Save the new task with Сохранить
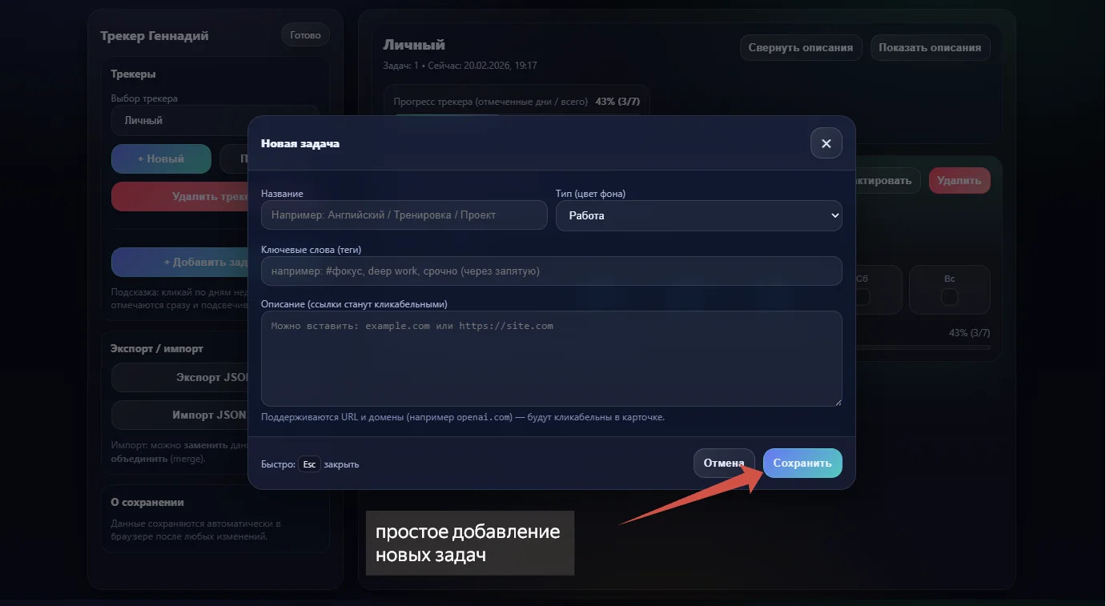Viewport: 1106px width, 606px height. [x=802, y=464]
